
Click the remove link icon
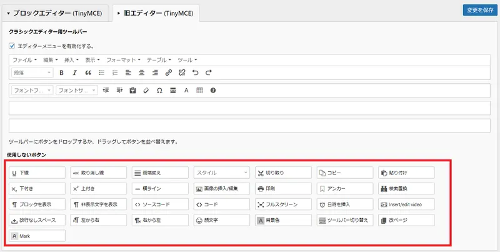(182, 73)
